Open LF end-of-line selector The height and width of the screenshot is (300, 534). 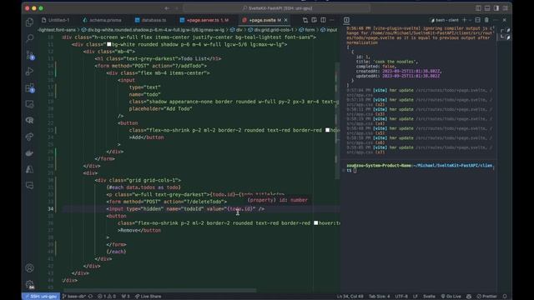pyautogui.click(x=416, y=297)
